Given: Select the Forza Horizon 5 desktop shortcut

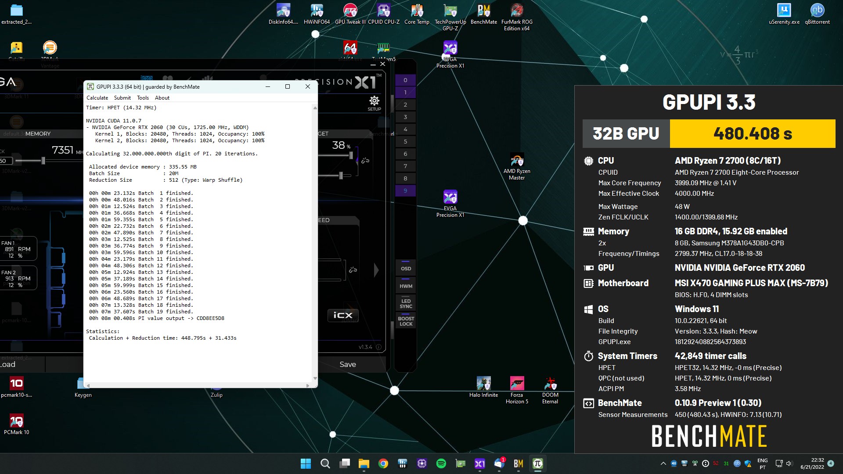Looking at the screenshot, I should [517, 390].
